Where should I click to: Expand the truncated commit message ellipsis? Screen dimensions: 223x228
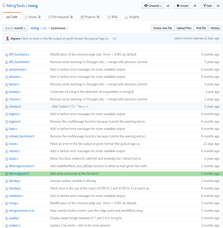pos(114,39)
